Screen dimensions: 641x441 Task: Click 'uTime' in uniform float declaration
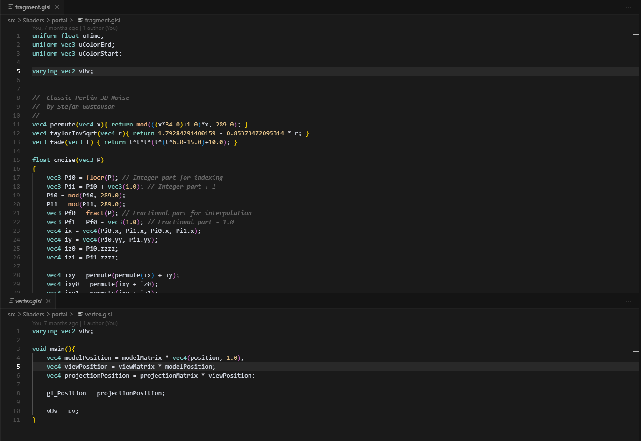pos(92,36)
